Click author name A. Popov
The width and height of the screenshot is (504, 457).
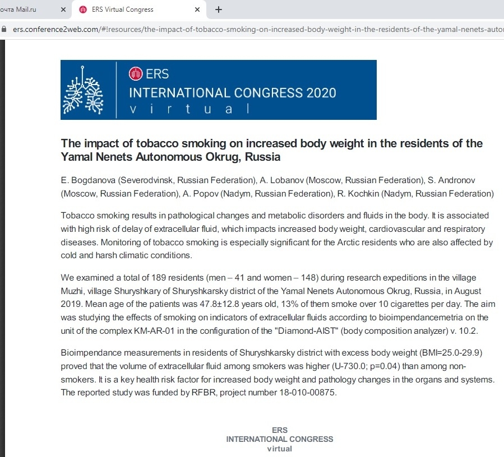pyautogui.click(x=200, y=194)
